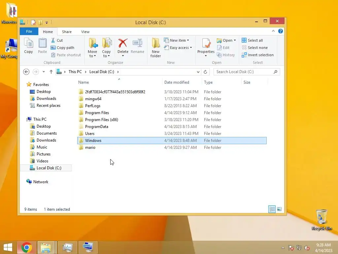Select the mingw64 folder
Image resolution: width=338 pixels, height=254 pixels.
point(172,99)
